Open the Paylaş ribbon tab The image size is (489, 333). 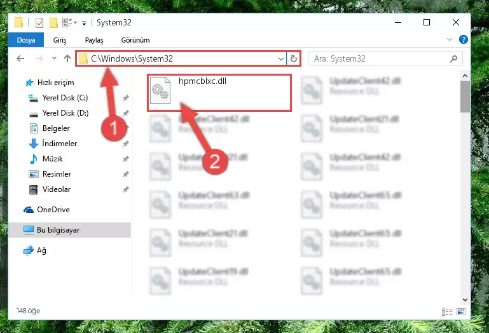(x=94, y=40)
